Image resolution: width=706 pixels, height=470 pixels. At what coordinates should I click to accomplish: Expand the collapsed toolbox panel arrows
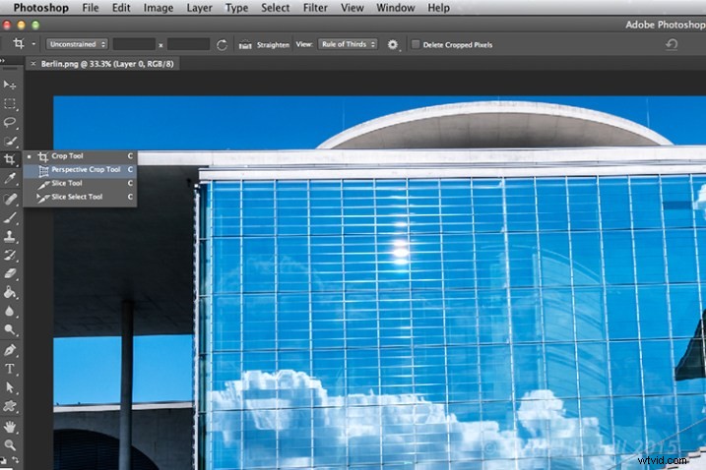coord(3,60)
